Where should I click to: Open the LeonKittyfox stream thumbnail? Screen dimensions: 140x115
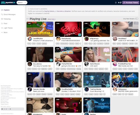point(40,29)
